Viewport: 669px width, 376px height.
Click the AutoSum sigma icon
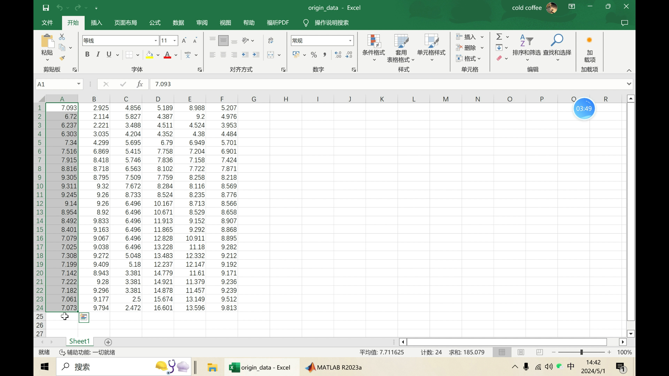tap(499, 37)
